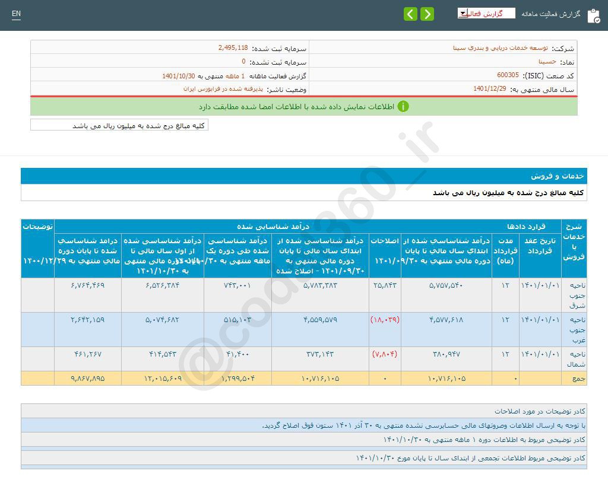Open the گزارش فعالیت report type dropdown
608x493 pixels.
click(x=486, y=13)
